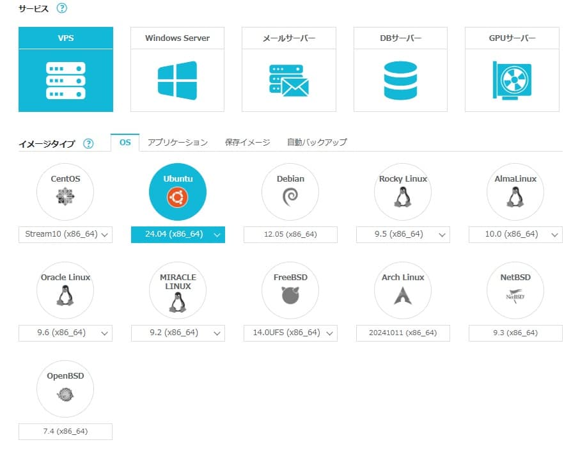Open the help icon next to サービス
Image resolution: width=571 pixels, height=449 pixels.
pos(62,8)
